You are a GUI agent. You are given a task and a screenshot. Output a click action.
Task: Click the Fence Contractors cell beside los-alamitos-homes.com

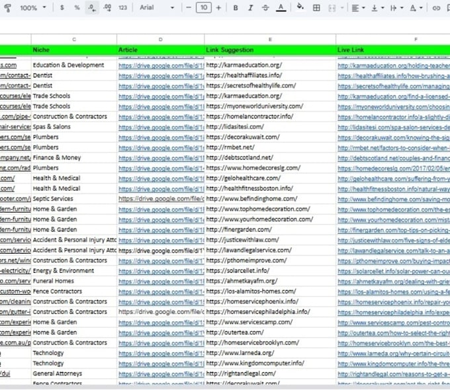(74, 291)
